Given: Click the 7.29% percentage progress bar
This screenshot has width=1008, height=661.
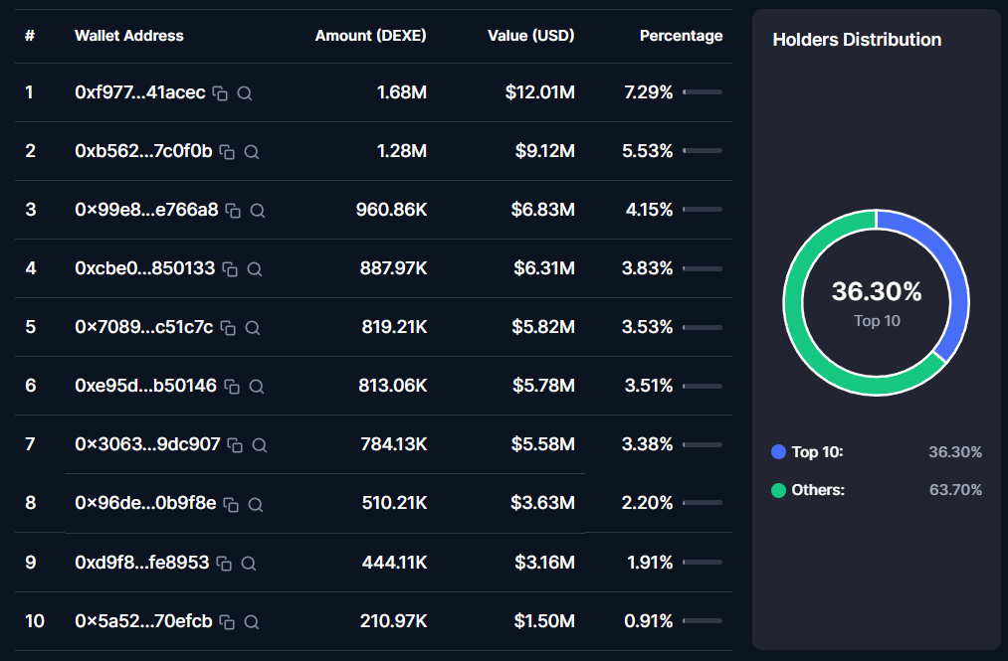Looking at the screenshot, I should [703, 91].
